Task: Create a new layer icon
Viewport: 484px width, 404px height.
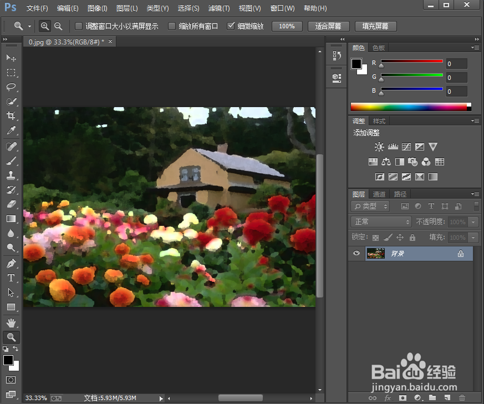Action: click(x=447, y=398)
